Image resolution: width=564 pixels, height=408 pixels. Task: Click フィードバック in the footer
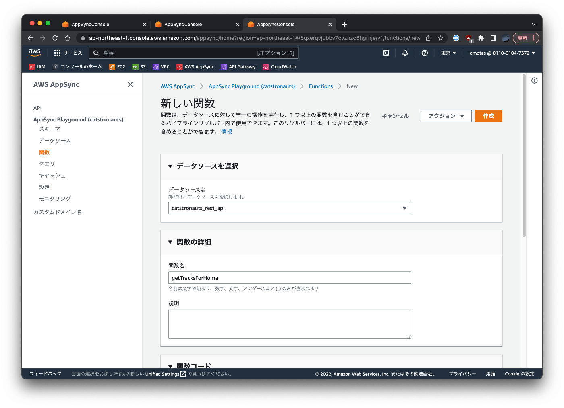coord(46,374)
